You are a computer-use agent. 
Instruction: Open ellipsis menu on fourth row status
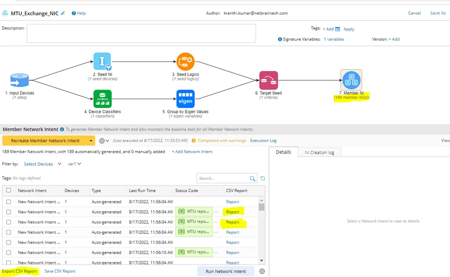[x=216, y=232]
